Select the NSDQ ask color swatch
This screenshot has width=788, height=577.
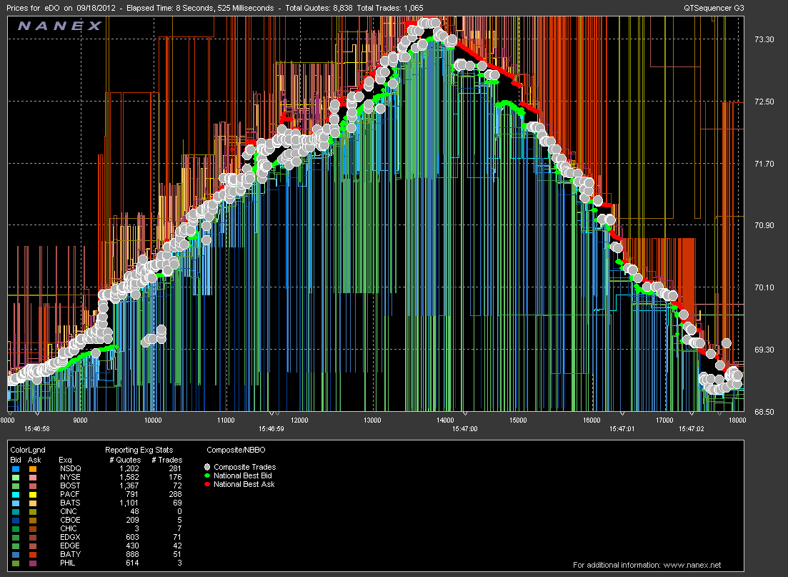[33, 469]
